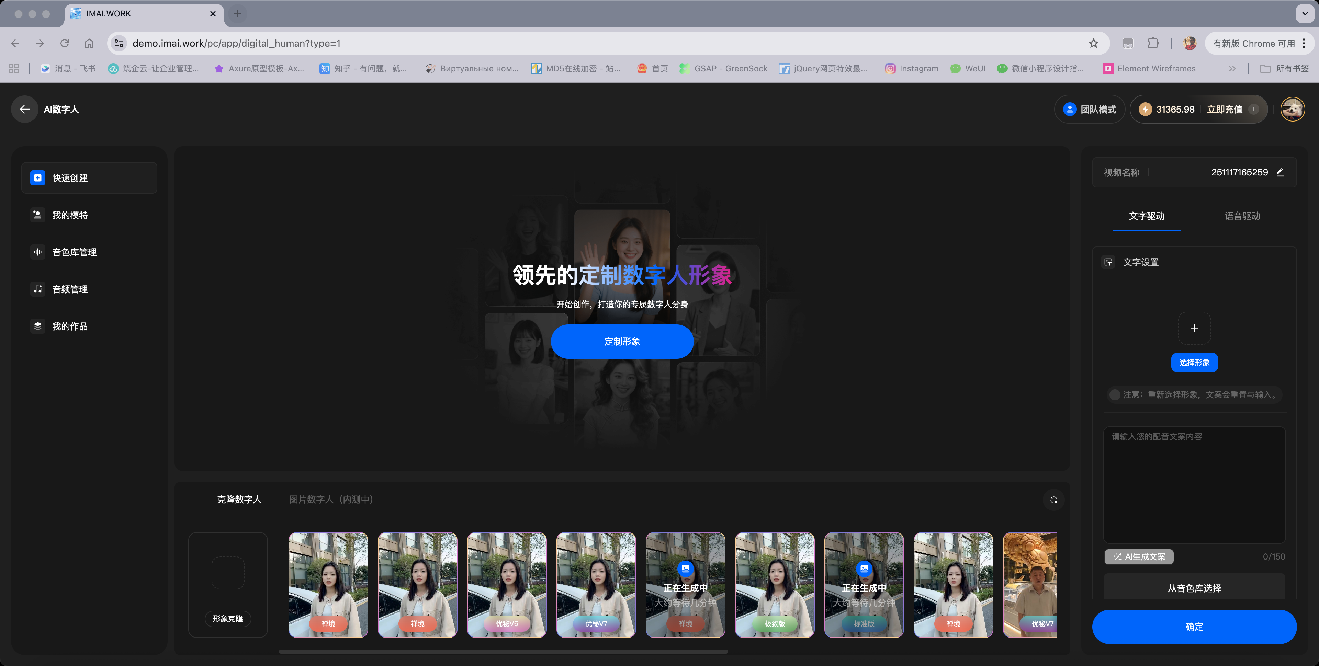Switch to the 图片数字人 tab

(x=331, y=499)
